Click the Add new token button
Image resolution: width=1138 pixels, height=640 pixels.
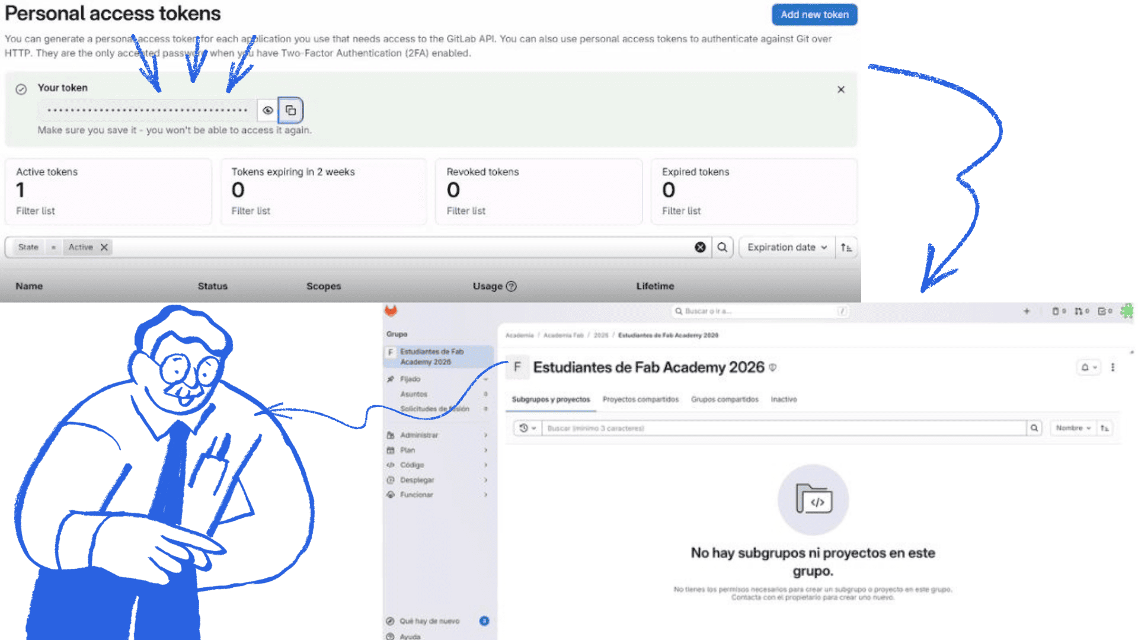[814, 15]
